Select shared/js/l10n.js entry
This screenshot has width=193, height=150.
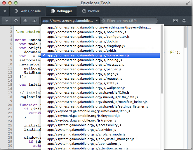pyautogui.click(x=100, y=92)
